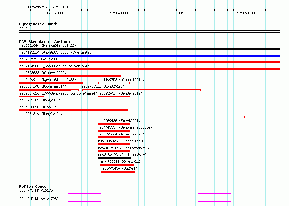Click the red nsv6003450 variant bar
This screenshot has width=289, height=206.
[x=118, y=172]
